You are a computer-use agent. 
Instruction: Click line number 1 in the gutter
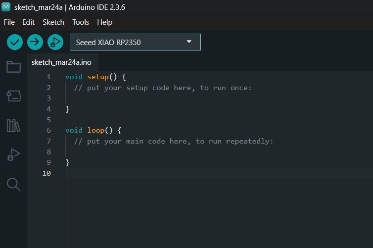coord(49,77)
